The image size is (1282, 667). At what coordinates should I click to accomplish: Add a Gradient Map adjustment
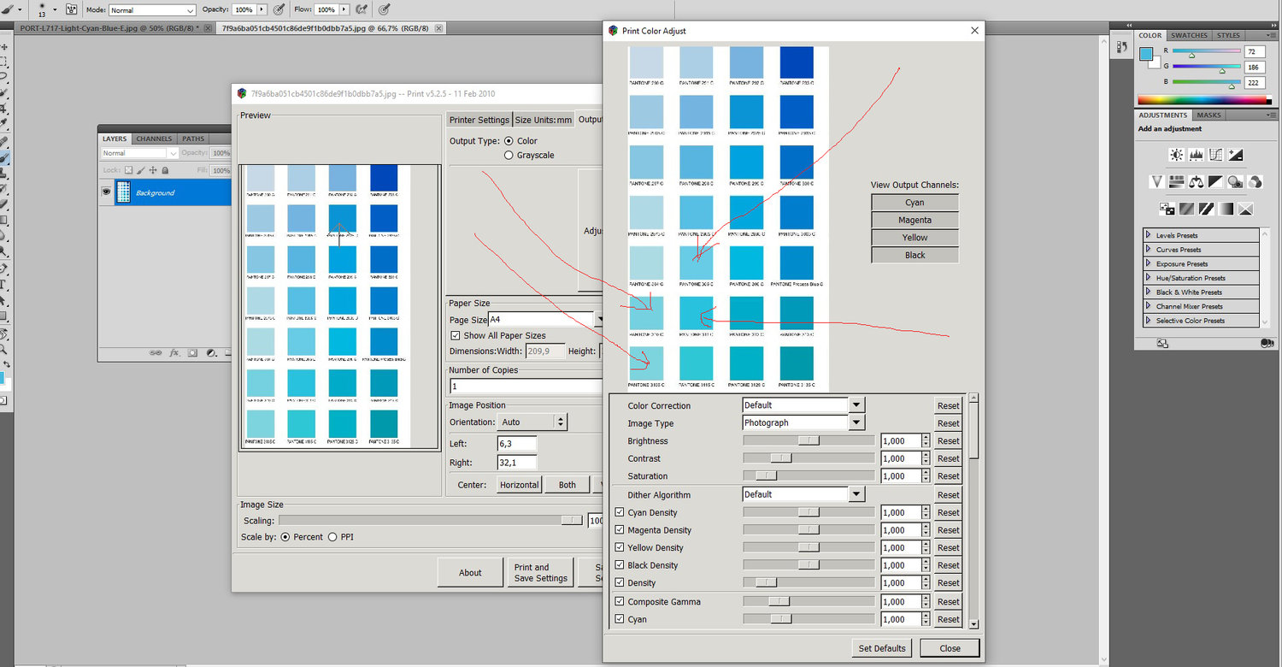1226,209
